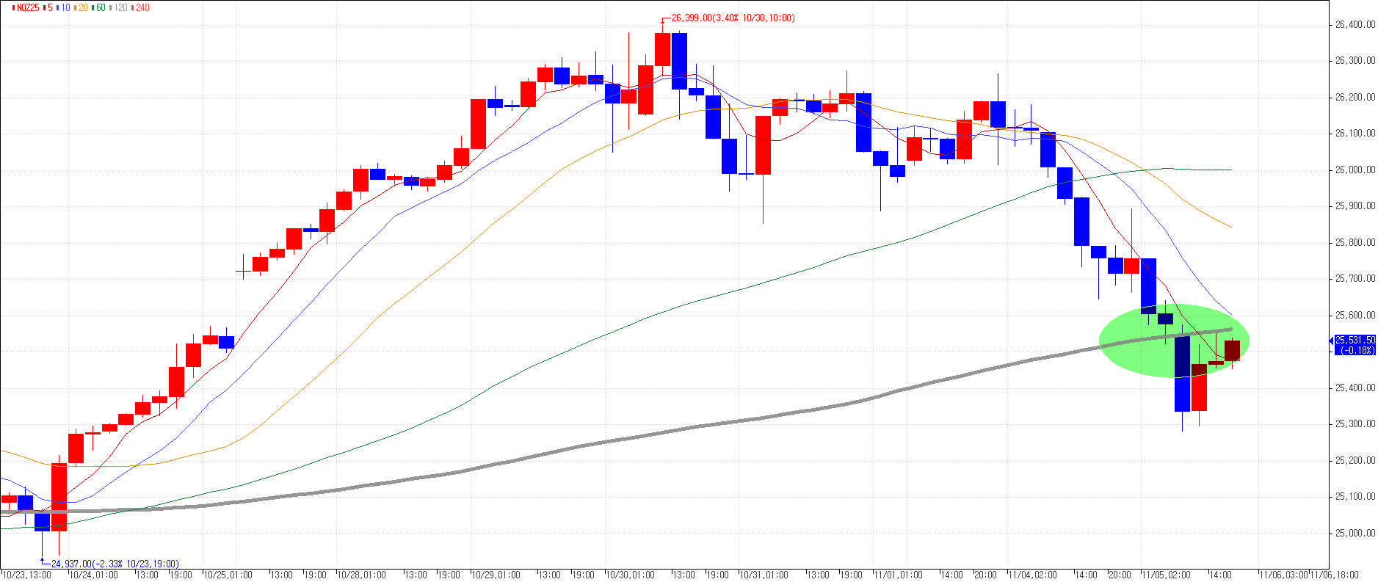
Task: Click the 11/01,01:00 time axis label
Action: pos(899,575)
